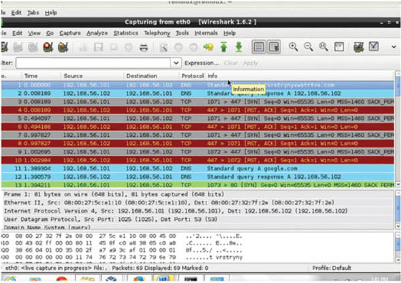The width and height of the screenshot is (401, 283).
Task: Click the packet list vertical scrollbar
Action: 398,129
